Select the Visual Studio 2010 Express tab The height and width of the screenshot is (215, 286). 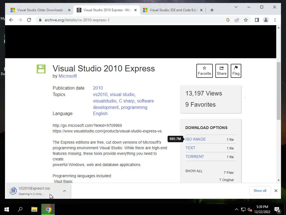pos(106,10)
